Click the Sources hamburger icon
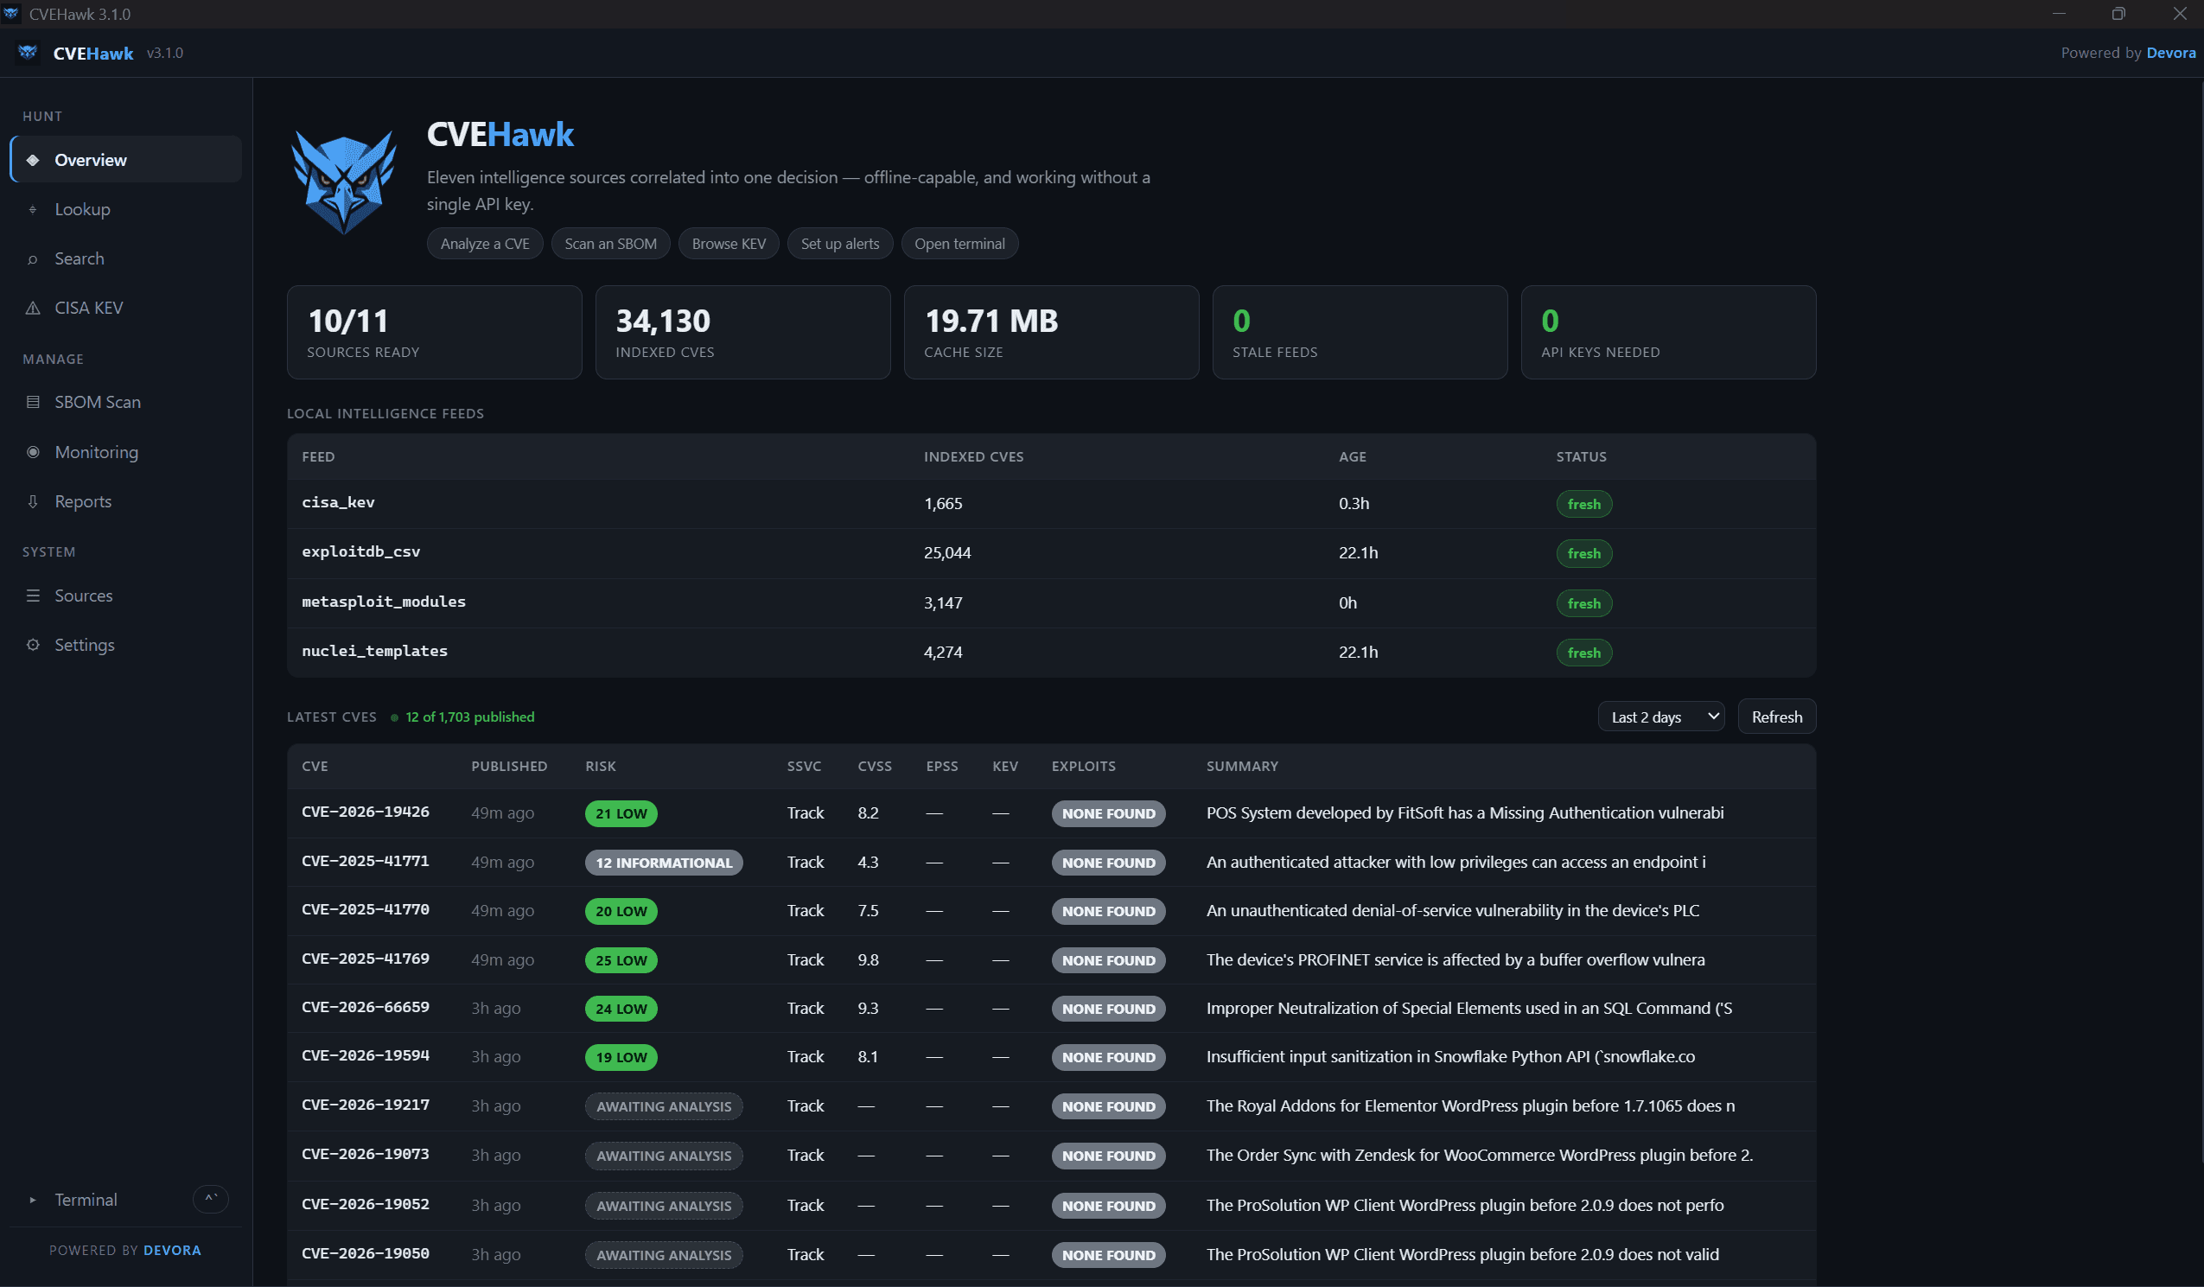The image size is (2204, 1287). (x=33, y=596)
